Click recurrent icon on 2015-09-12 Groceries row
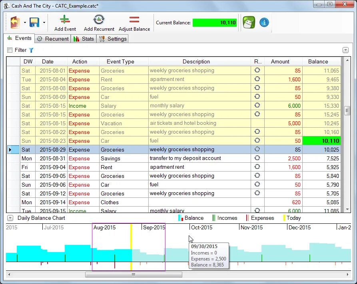The height and width of the screenshot is (284, 357). coord(257,193)
